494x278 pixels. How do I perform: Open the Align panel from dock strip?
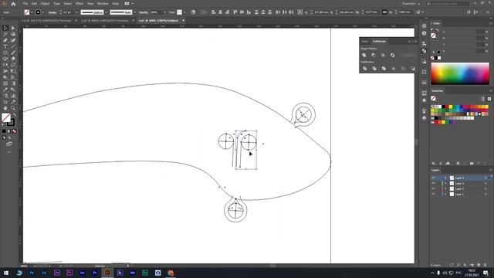click(x=424, y=43)
